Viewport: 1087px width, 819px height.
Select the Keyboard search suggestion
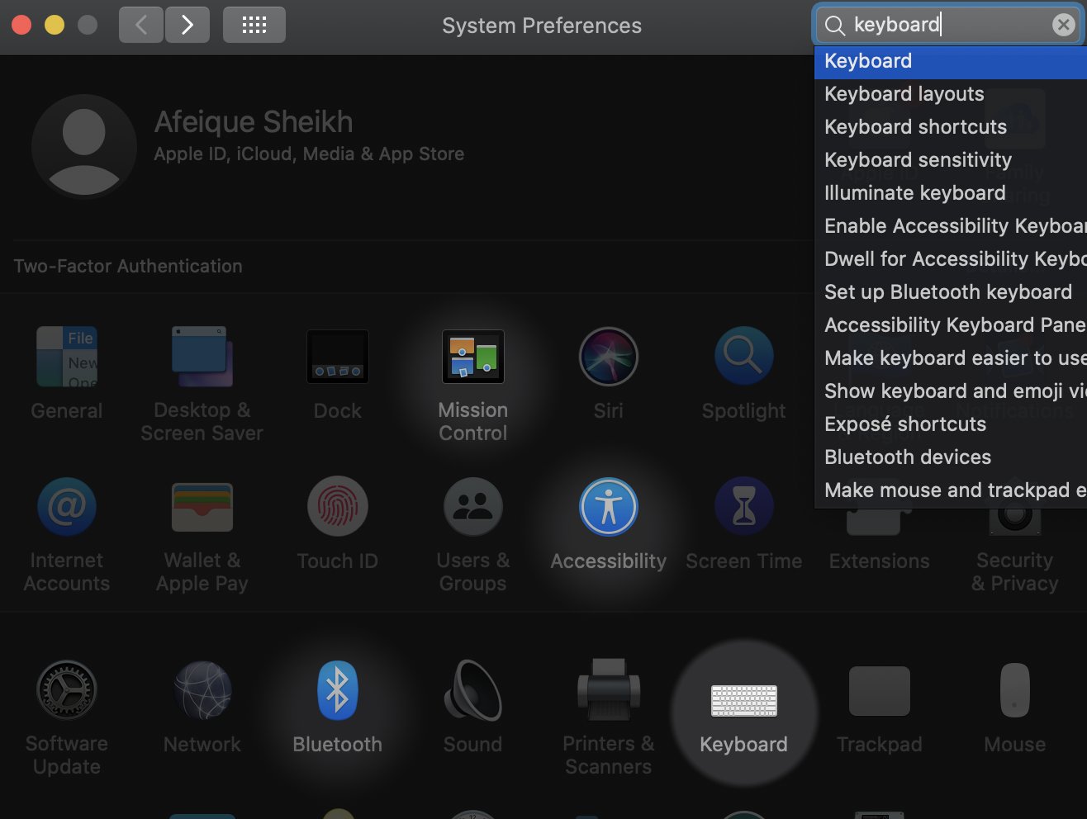[951, 61]
